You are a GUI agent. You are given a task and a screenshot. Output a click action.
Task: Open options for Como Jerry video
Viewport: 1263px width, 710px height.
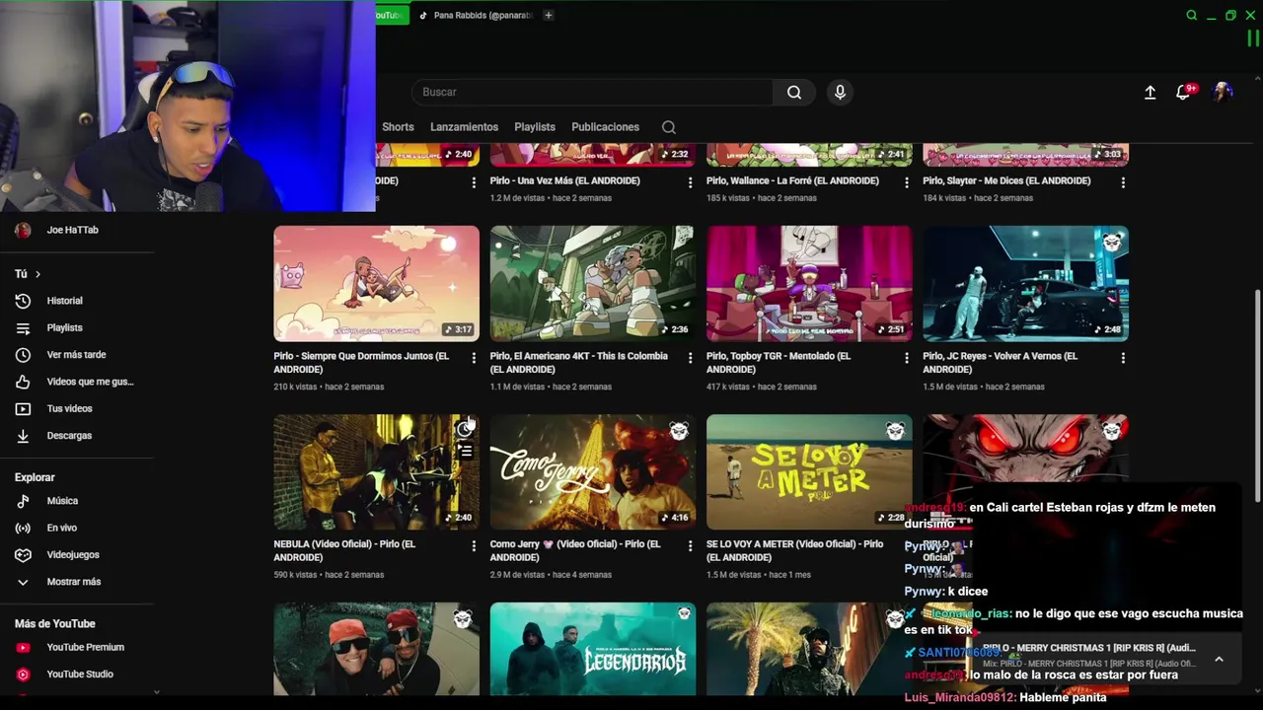point(690,546)
